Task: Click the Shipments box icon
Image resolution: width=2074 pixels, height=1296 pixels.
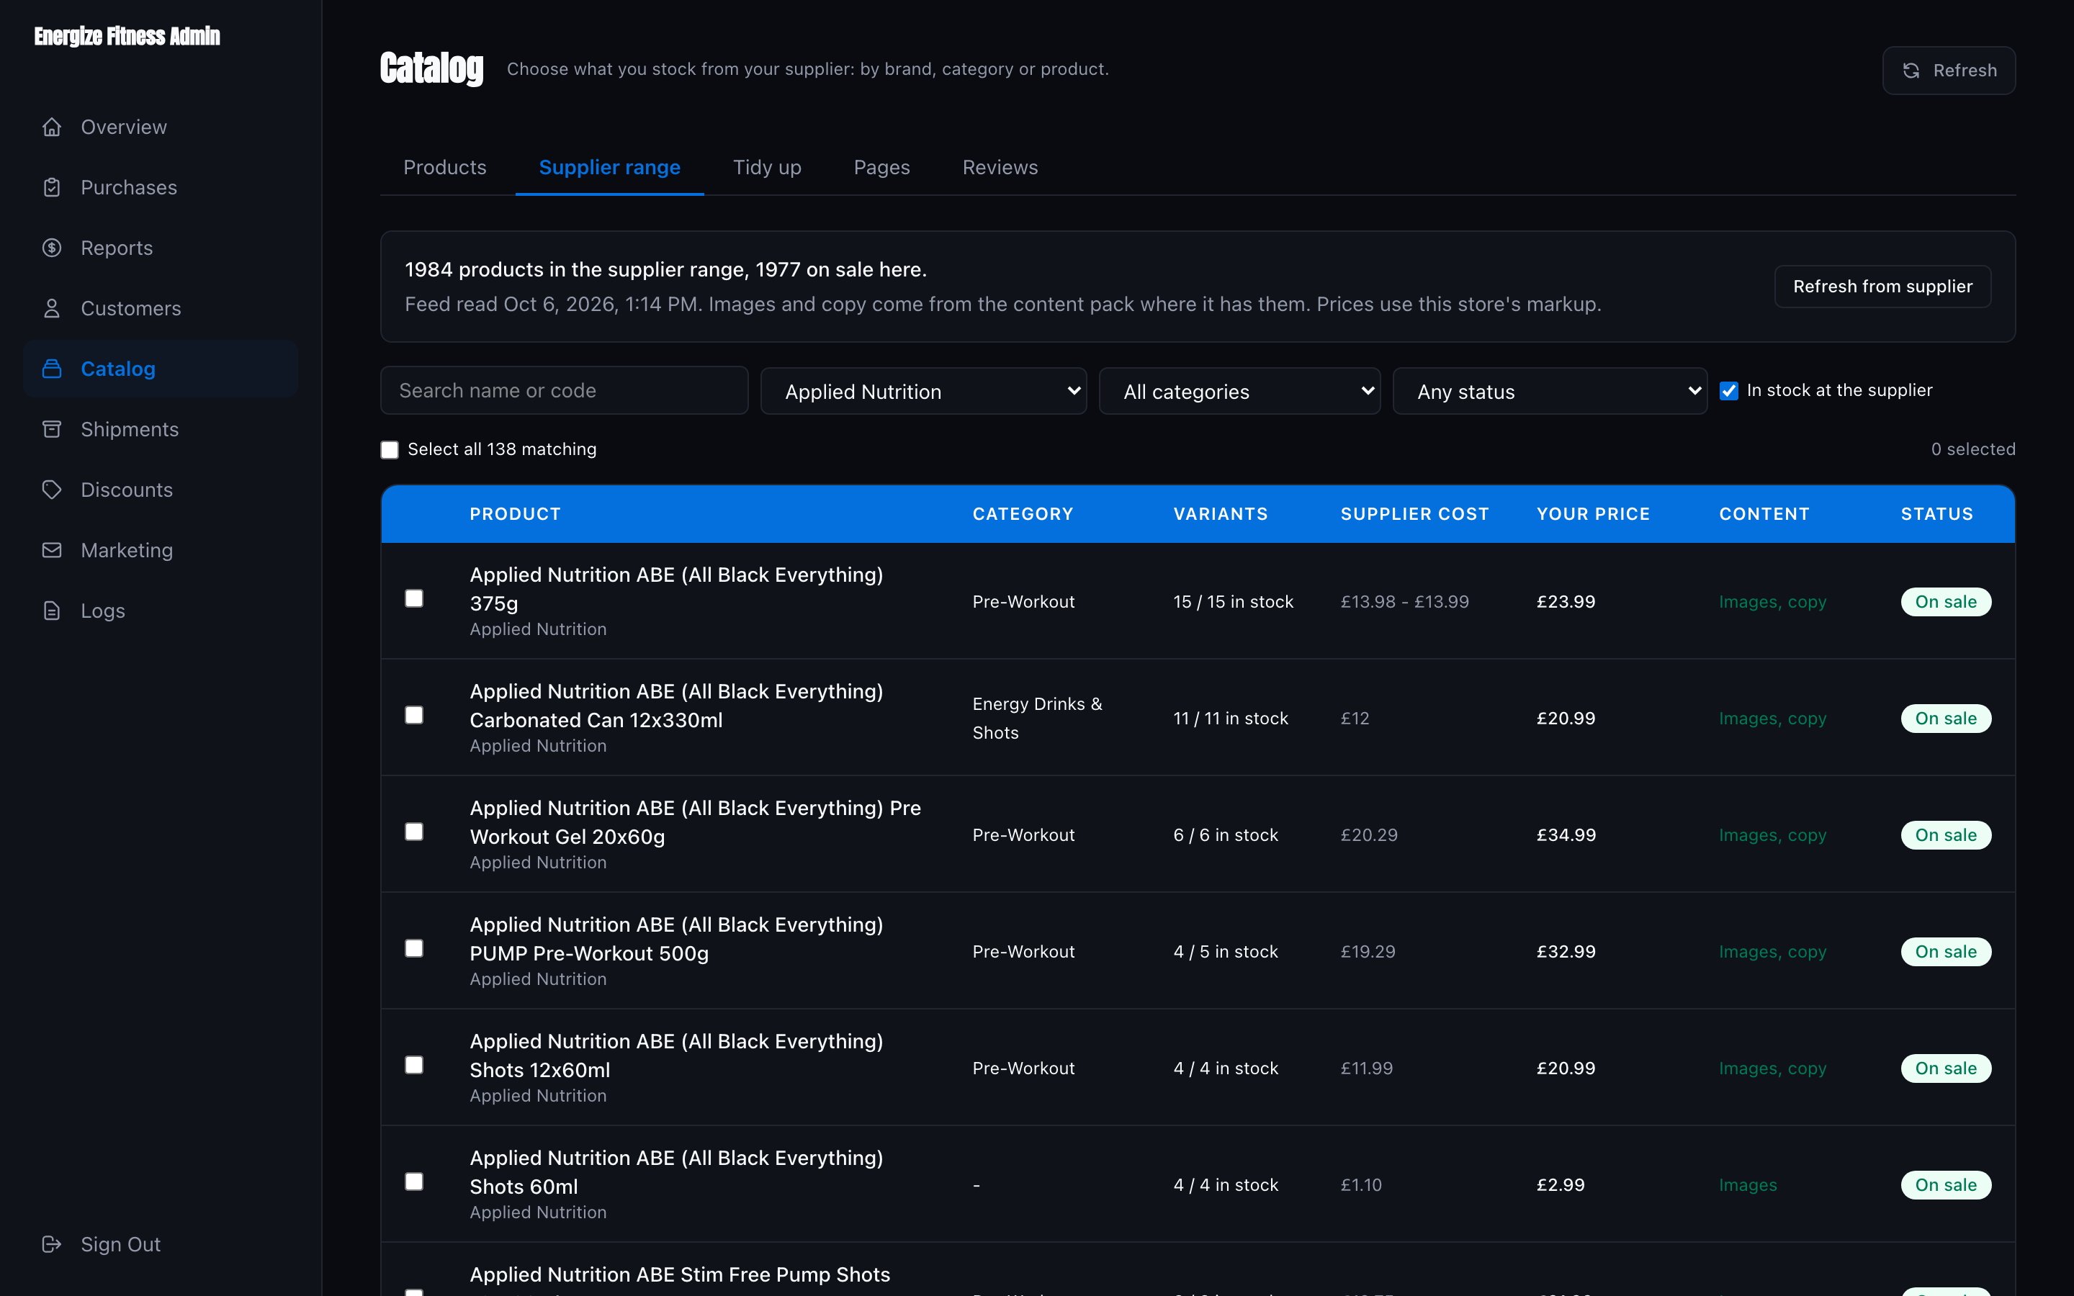Action: pyautogui.click(x=51, y=429)
